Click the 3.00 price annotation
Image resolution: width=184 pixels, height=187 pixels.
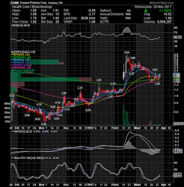[132, 58]
